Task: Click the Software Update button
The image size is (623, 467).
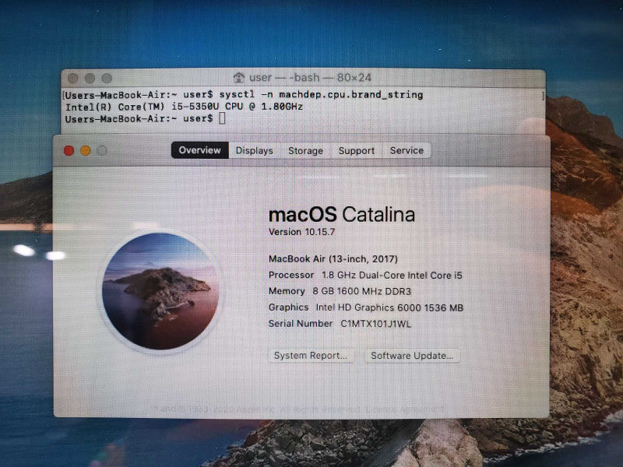Action: (x=412, y=356)
